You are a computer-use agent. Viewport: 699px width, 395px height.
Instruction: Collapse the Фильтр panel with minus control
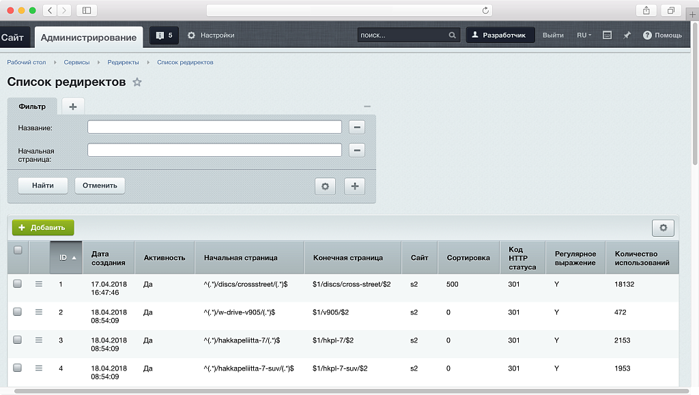point(367,106)
